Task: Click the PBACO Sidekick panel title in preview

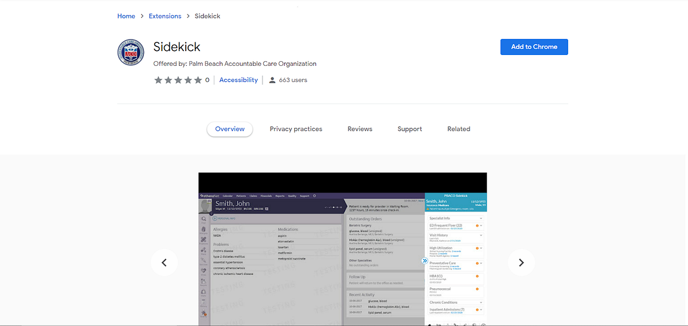Action: (456, 196)
